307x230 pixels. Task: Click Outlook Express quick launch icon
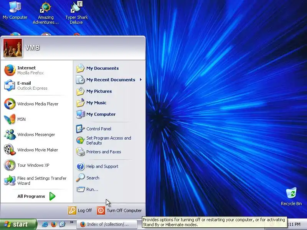coord(62,224)
